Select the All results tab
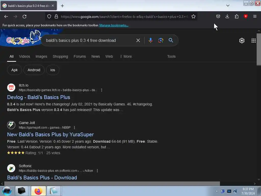Screen dimensions: 261x196 pos(11,56)
